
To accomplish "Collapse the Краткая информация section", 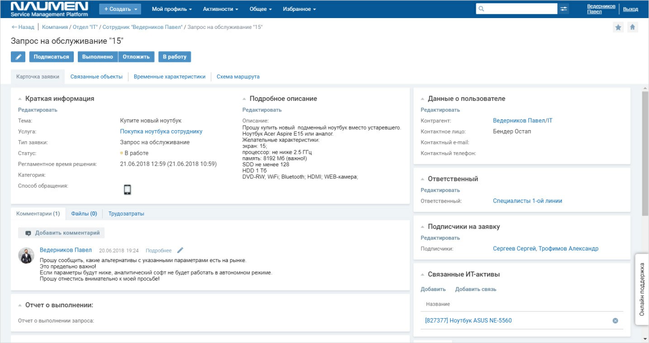I will (x=20, y=99).
